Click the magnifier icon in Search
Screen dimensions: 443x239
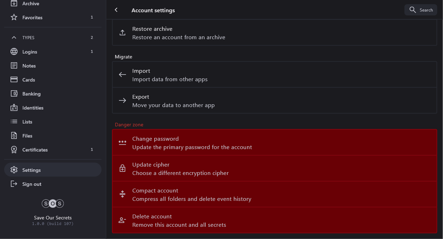pyautogui.click(x=413, y=10)
